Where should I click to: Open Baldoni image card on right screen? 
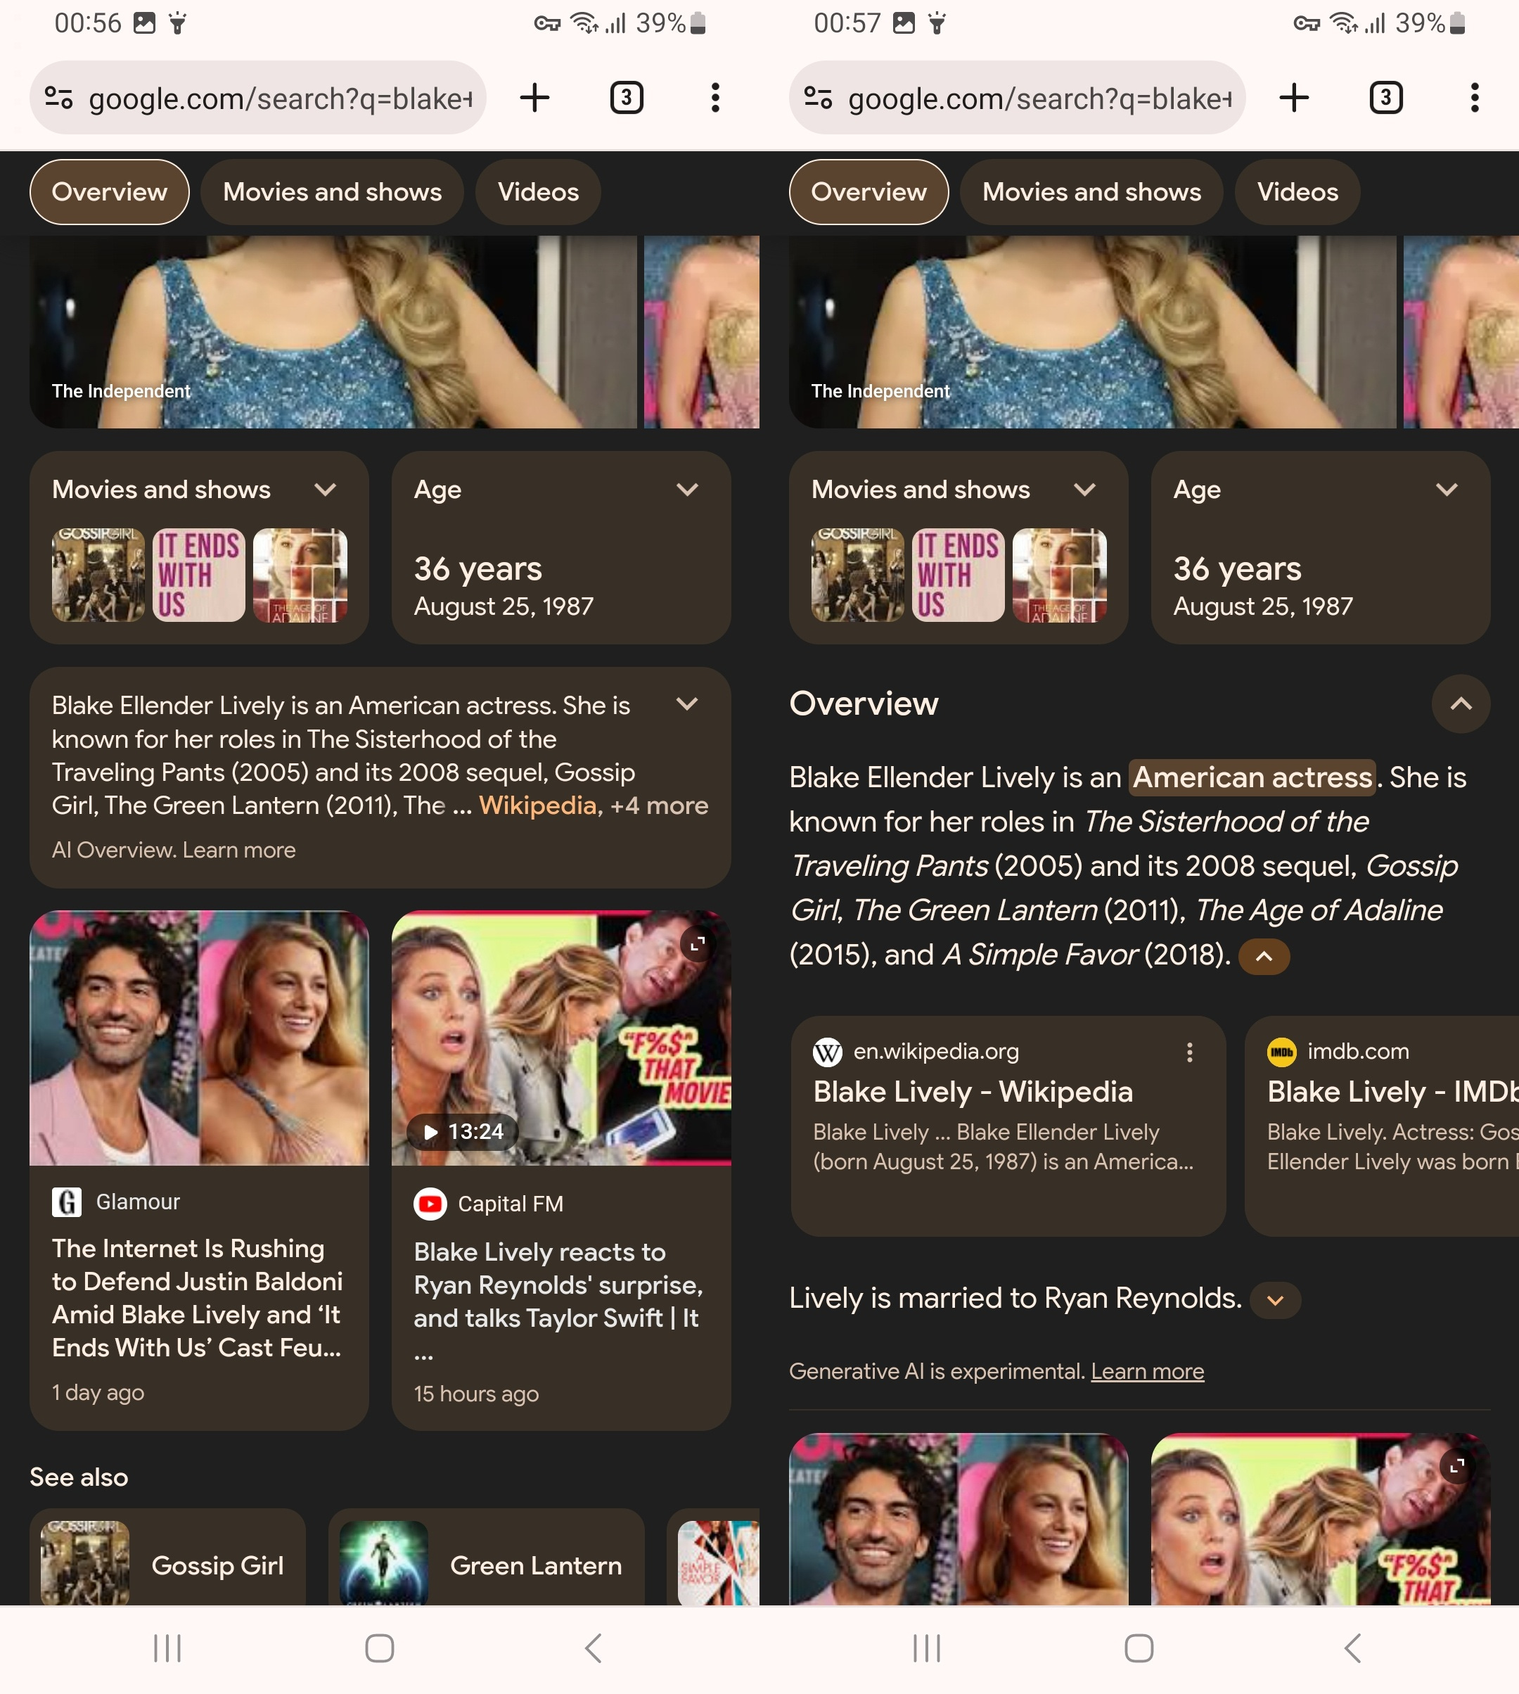(959, 1520)
